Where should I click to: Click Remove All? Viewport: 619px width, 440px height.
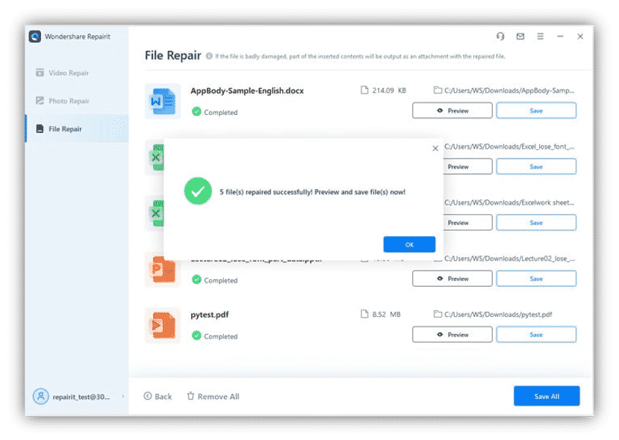pos(213,396)
